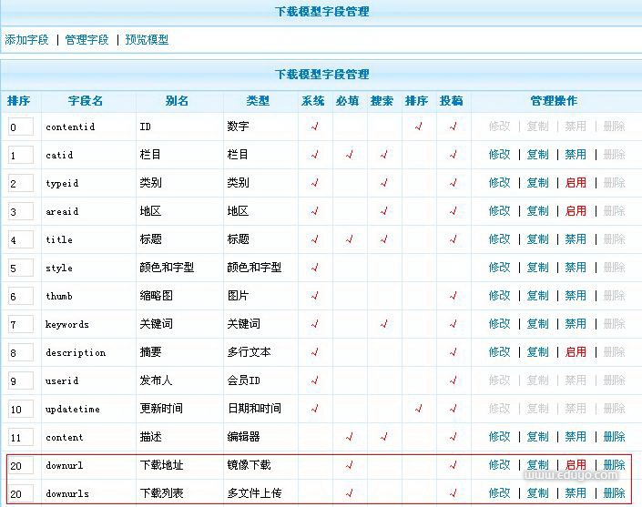Delete the downurl field
The image size is (642, 507).
coord(614,465)
